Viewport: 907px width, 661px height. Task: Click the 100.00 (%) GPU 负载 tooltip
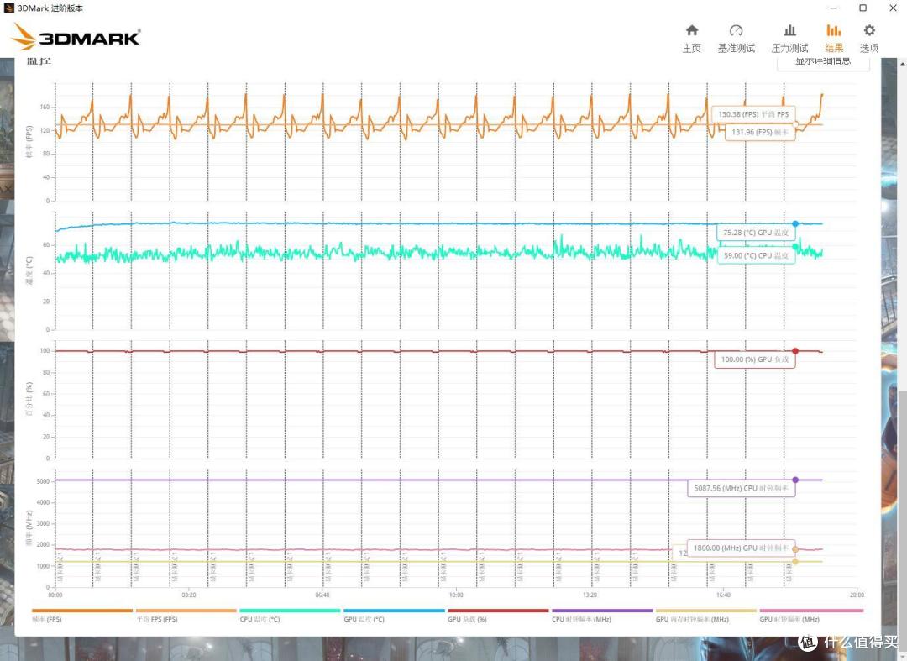[755, 359]
